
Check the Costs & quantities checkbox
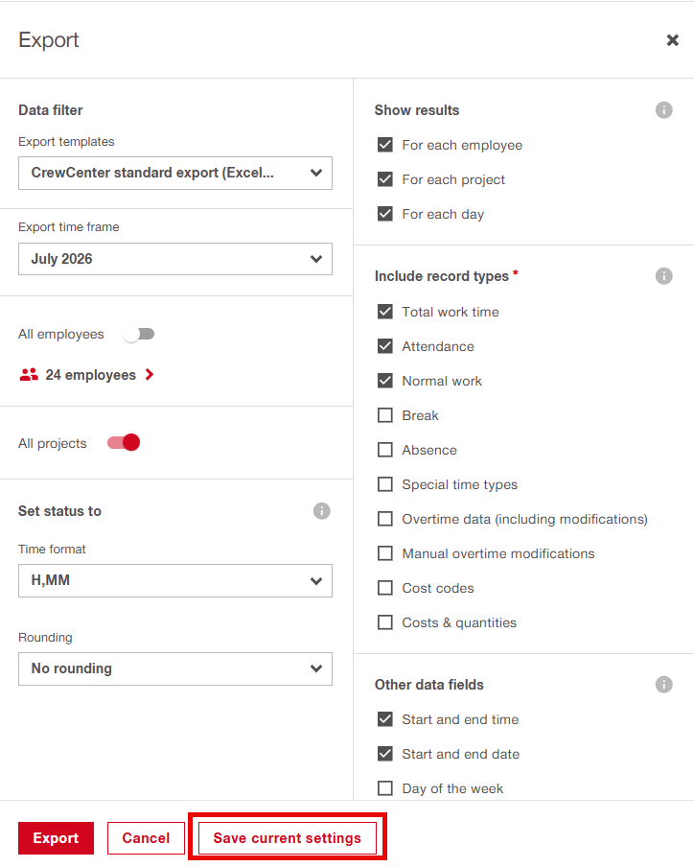pos(385,622)
